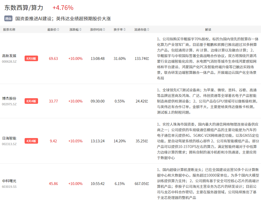Sort by 最新价 column arrow icon
The width and height of the screenshot is (261, 202).
point(58,30)
